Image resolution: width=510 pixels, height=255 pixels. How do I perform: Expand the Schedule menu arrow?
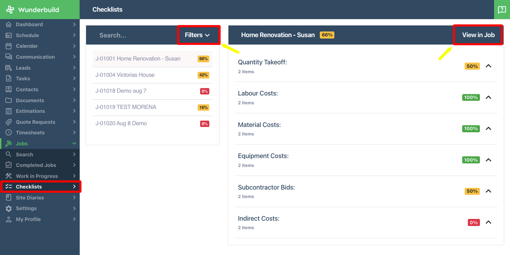pyautogui.click(x=74, y=35)
